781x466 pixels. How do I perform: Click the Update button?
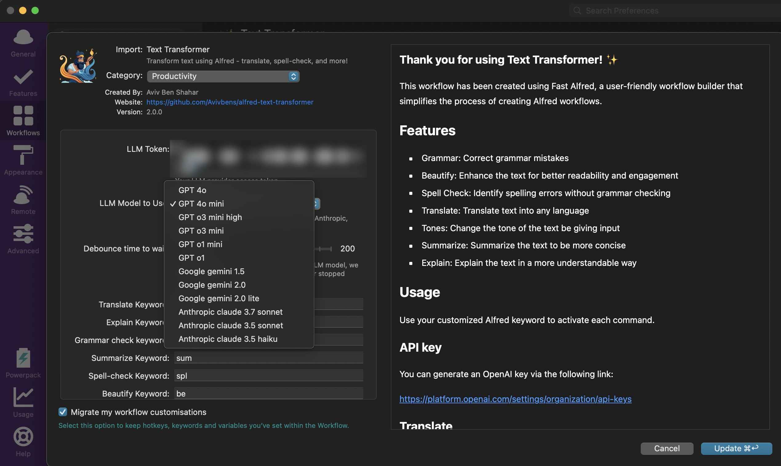736,448
